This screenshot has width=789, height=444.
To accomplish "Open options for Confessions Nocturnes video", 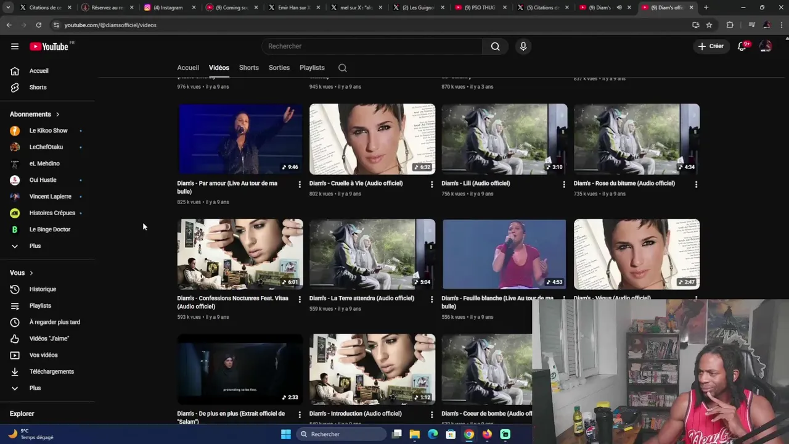I will click(x=300, y=299).
